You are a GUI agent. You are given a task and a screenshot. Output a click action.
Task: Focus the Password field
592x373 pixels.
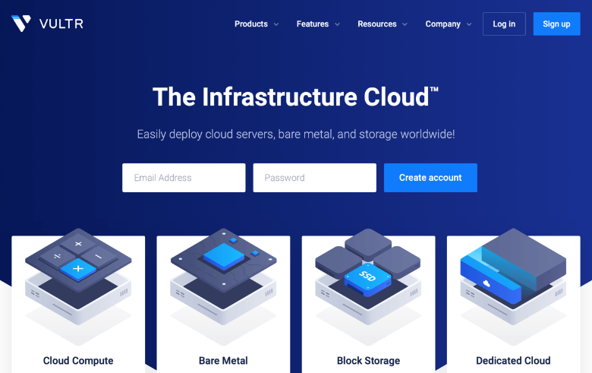click(x=314, y=178)
